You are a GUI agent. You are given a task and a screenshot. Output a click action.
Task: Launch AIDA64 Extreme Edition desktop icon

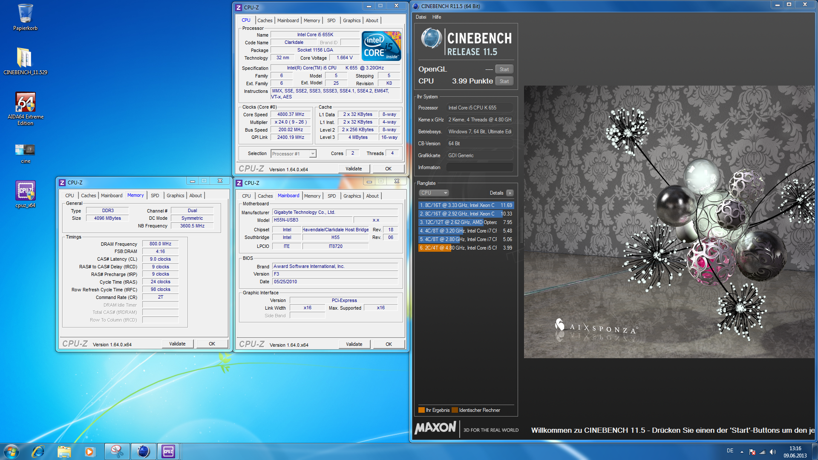pyautogui.click(x=26, y=108)
